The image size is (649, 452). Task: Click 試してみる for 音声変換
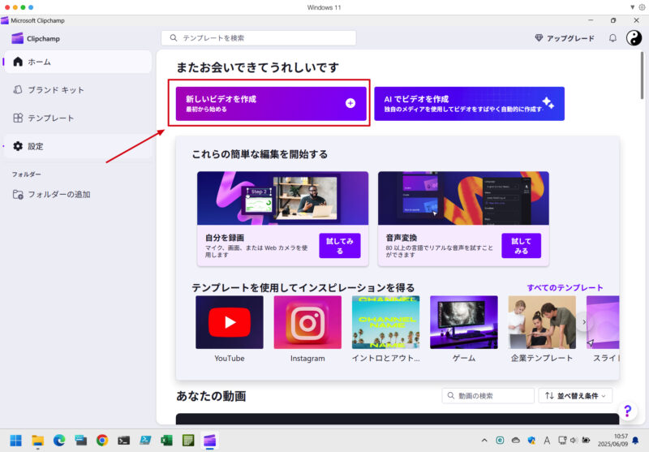click(x=521, y=246)
